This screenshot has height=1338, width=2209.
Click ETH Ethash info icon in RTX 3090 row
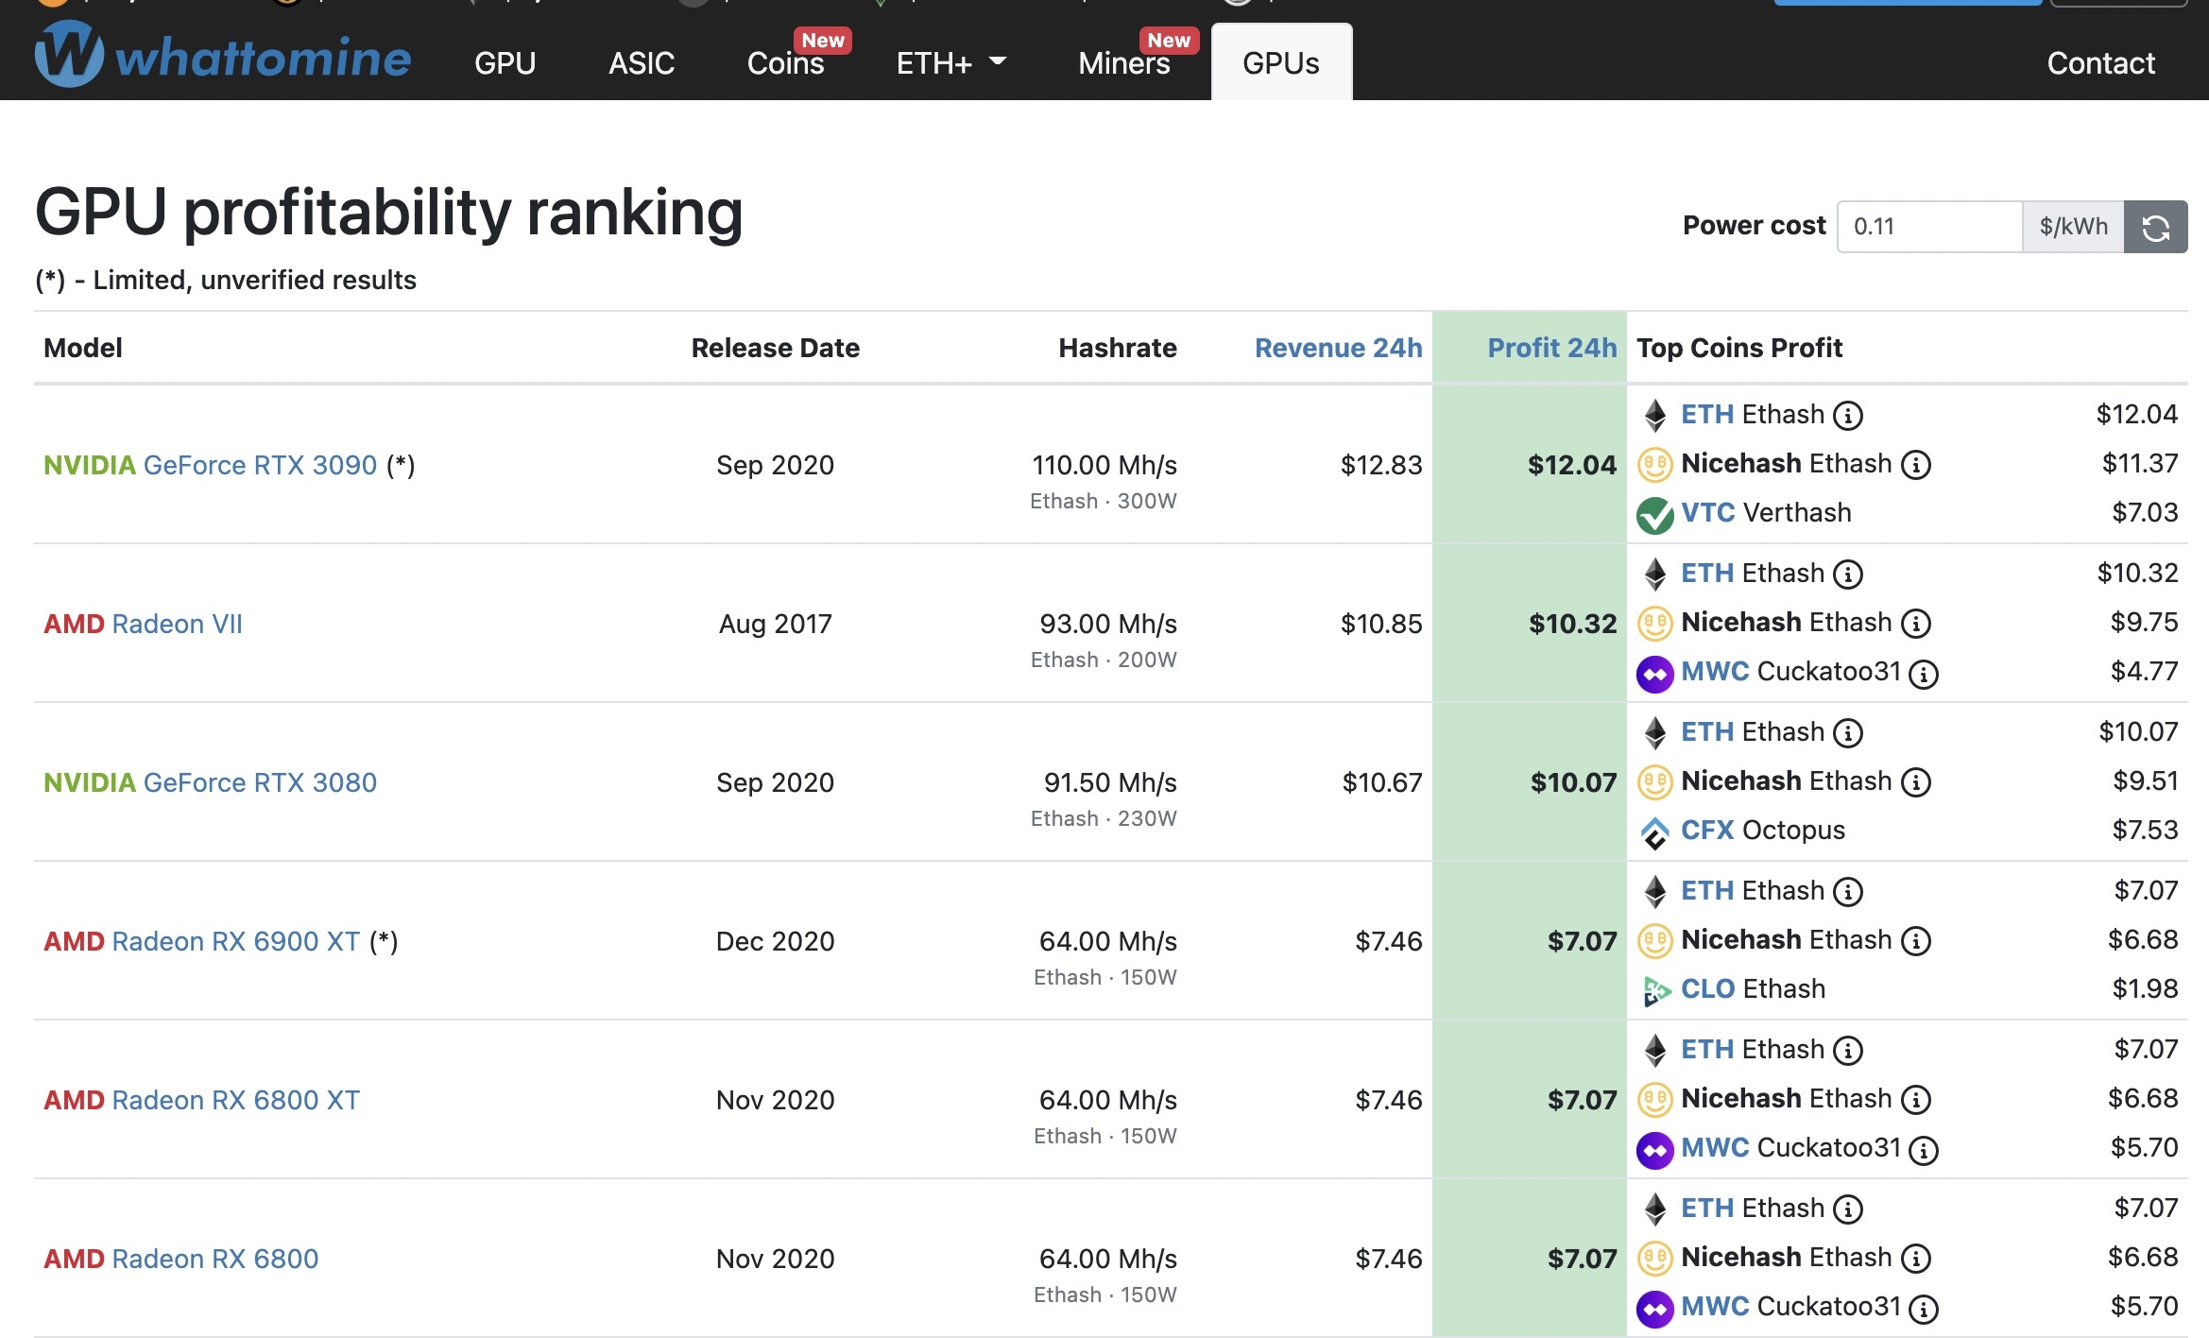pos(1848,416)
